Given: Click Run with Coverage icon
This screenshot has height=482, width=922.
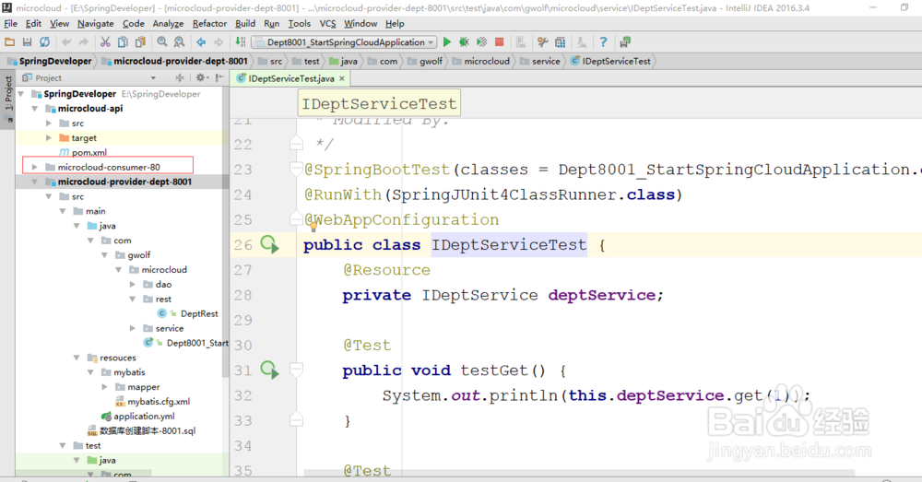Looking at the screenshot, I should click(481, 42).
